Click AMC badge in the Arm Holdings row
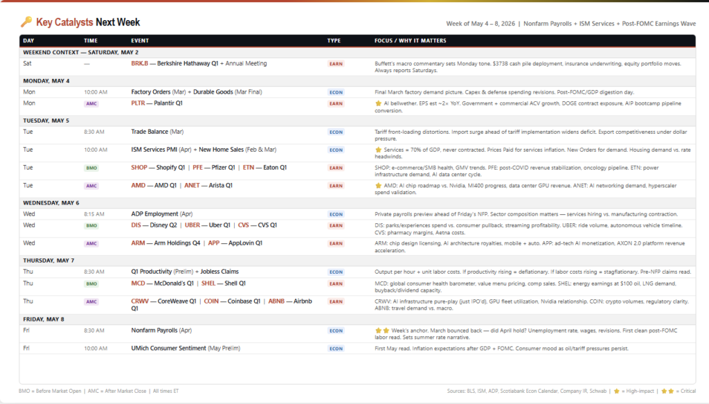This screenshot has height=404, width=709. [91, 243]
